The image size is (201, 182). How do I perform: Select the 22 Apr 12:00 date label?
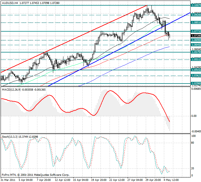click(x=117, y=180)
